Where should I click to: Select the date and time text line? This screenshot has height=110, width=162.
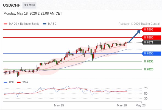coord(33,13)
